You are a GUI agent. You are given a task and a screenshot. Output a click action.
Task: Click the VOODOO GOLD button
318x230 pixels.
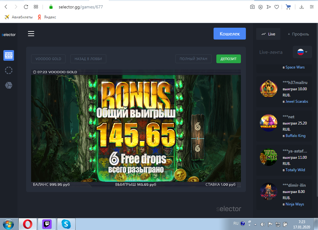[48, 59]
